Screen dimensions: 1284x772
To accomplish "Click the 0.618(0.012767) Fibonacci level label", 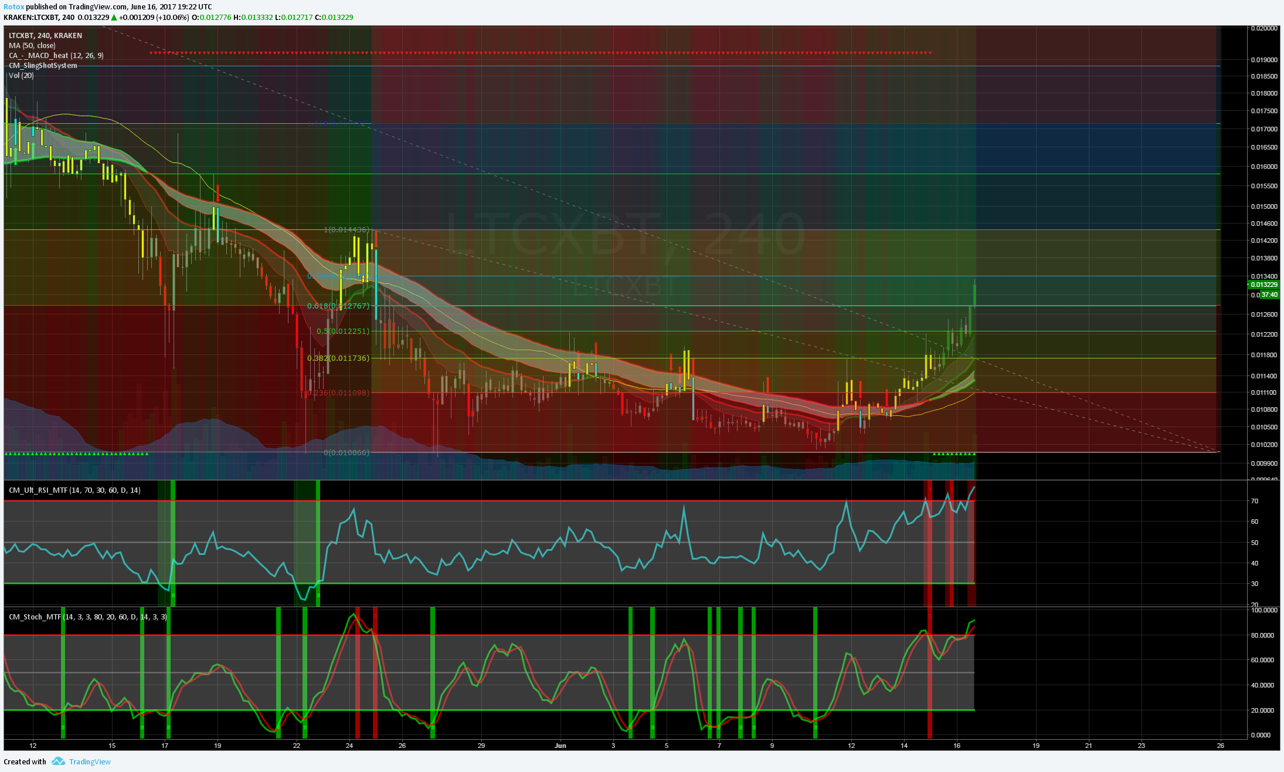I will [338, 306].
